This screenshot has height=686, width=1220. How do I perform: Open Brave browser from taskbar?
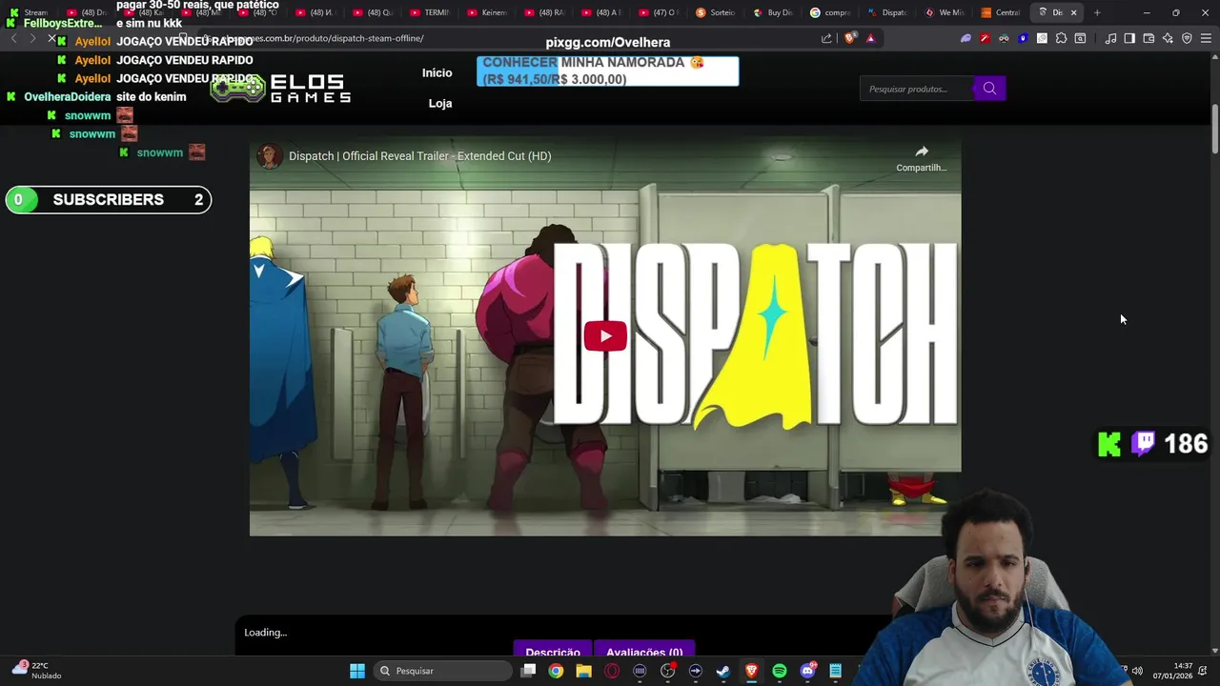[x=751, y=671]
